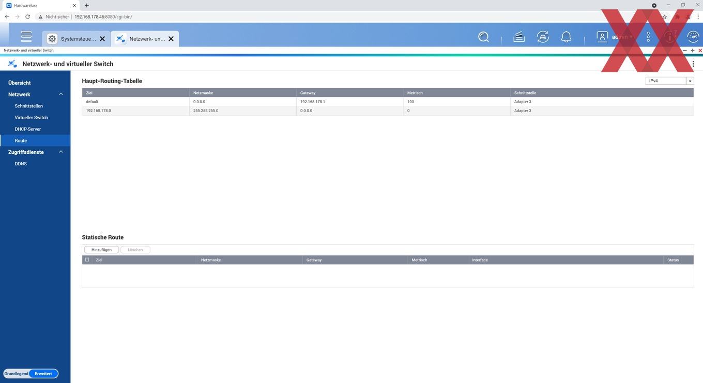
Task: Click the browser back arrow
Action: pyautogui.click(x=7, y=17)
